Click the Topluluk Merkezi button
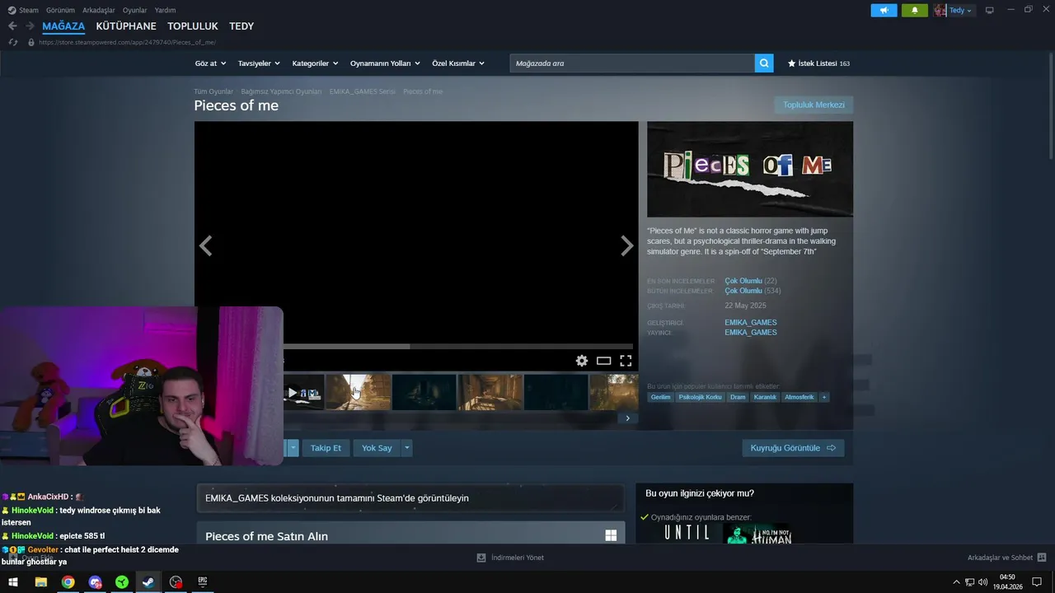 tap(814, 105)
